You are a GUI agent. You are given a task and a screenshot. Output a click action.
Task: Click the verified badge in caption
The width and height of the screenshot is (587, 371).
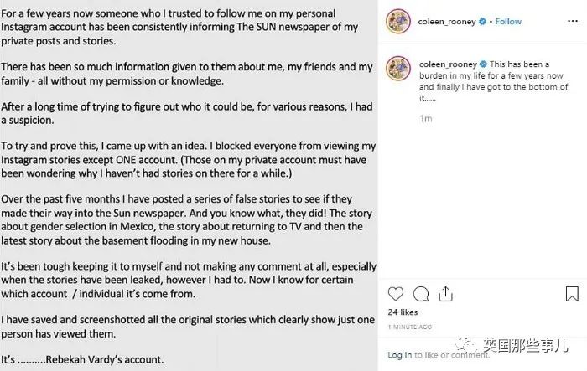(x=482, y=63)
